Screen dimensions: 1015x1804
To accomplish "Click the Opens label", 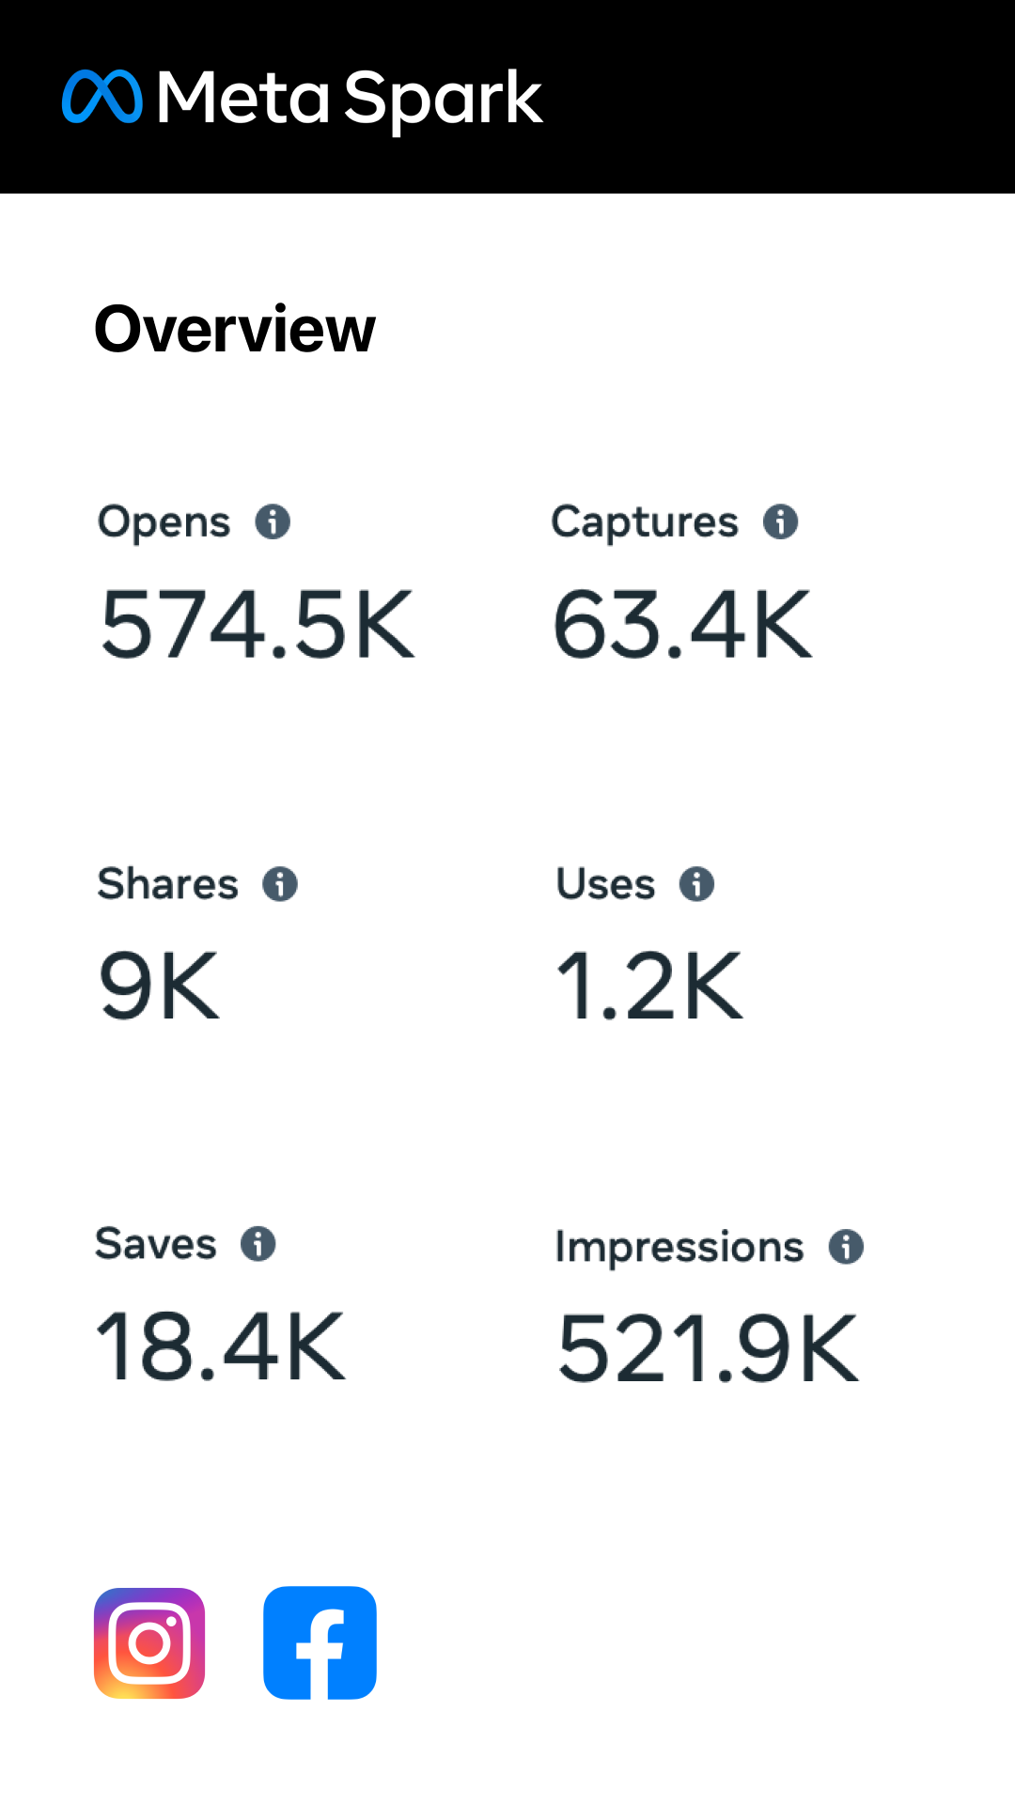I will pos(164,523).
